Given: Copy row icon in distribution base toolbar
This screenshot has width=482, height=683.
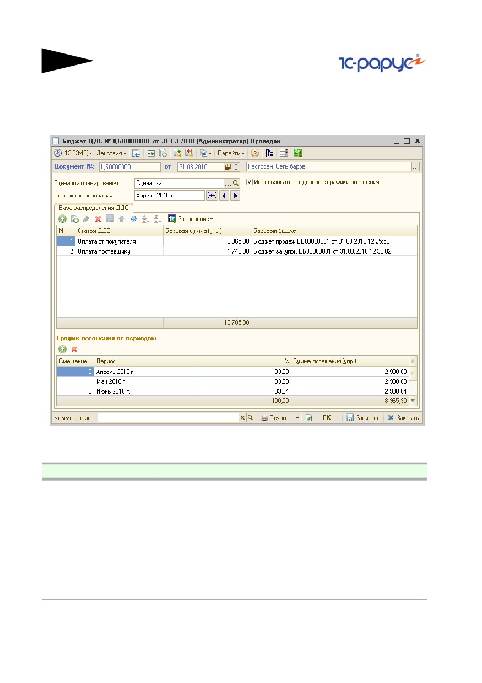Looking at the screenshot, I should (74, 219).
